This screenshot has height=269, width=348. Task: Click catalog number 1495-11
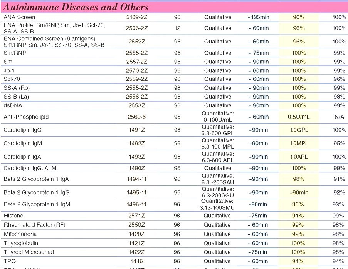point(137,192)
